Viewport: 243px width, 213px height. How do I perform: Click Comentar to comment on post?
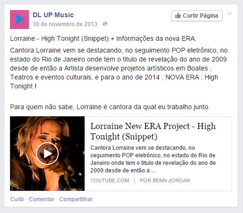pyautogui.click(x=42, y=199)
